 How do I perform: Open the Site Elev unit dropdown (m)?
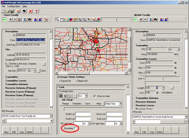point(34,70)
